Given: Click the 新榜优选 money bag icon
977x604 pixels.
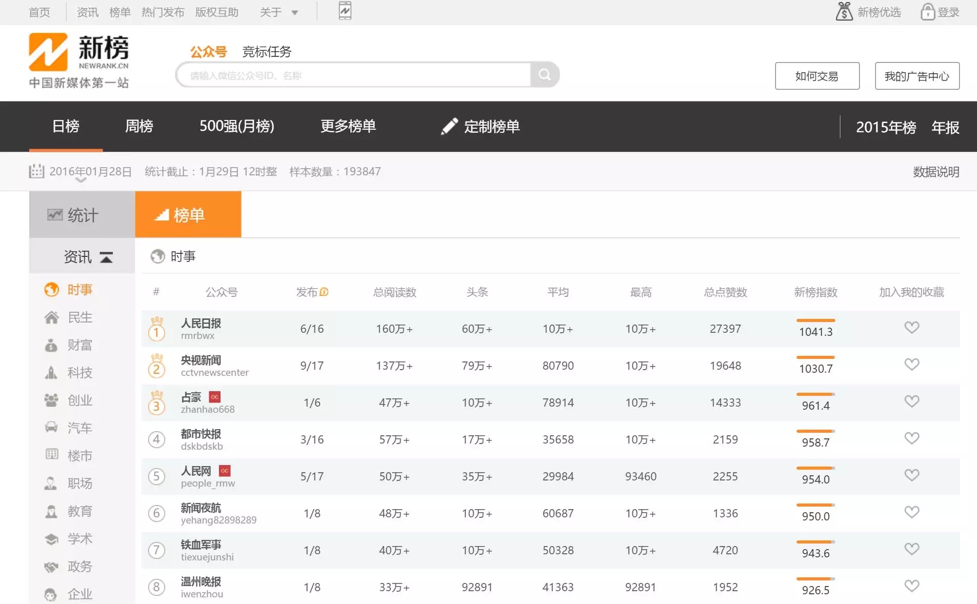Looking at the screenshot, I should pos(844,11).
